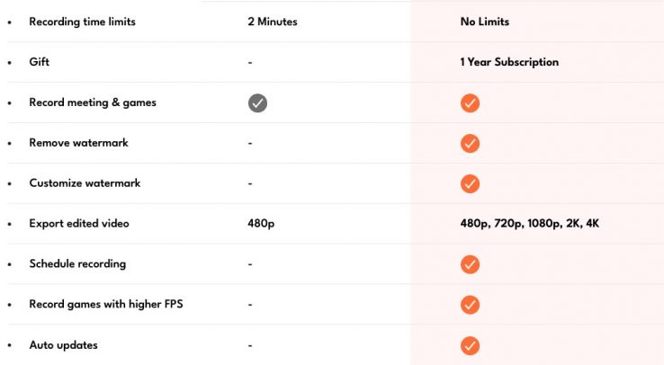
Task: Click orange checkmark for Record games with higher FPS
Action: point(470,305)
